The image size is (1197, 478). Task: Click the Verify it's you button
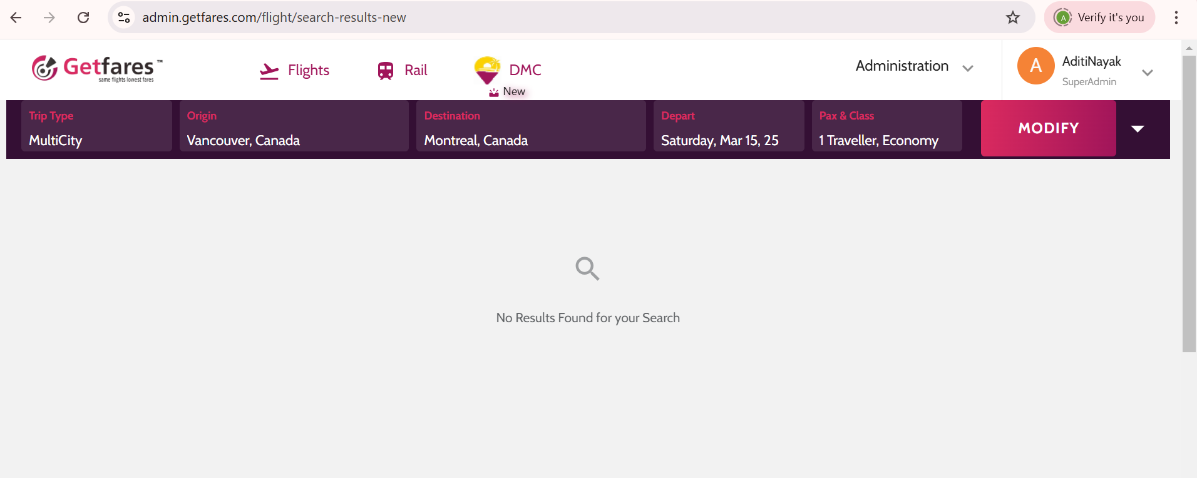[1099, 18]
